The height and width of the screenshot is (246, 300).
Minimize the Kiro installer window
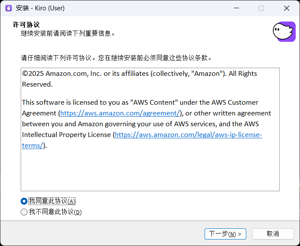236,8
